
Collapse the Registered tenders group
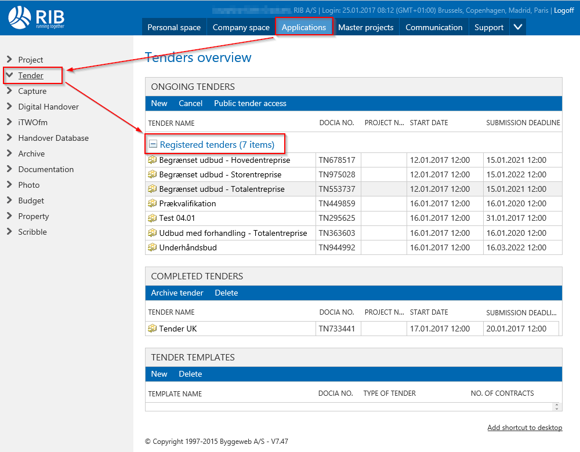click(x=153, y=144)
